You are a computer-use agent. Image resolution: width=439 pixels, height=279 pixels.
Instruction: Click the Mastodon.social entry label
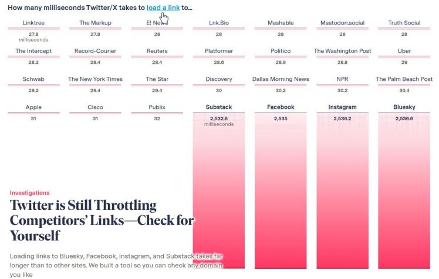pos(342,23)
